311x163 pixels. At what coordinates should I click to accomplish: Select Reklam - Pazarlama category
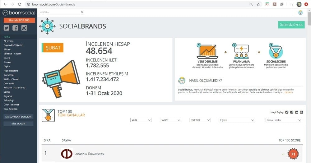[14, 88]
